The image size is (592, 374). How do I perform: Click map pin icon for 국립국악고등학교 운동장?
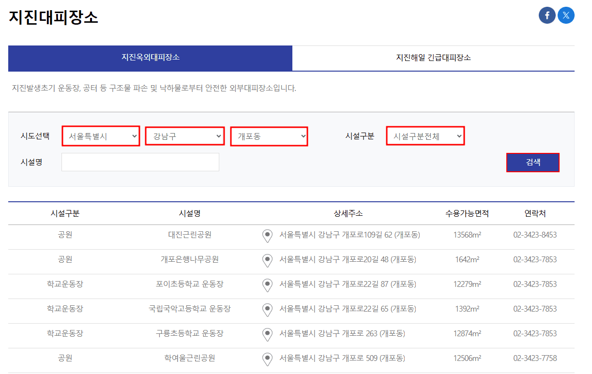[x=267, y=310]
